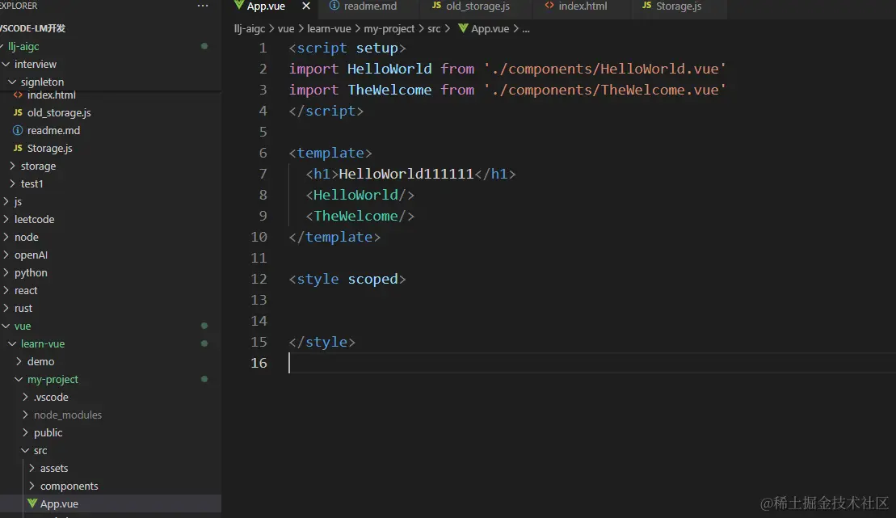Expand the openAI folder
Image resolution: width=896 pixels, height=518 pixels.
point(31,255)
